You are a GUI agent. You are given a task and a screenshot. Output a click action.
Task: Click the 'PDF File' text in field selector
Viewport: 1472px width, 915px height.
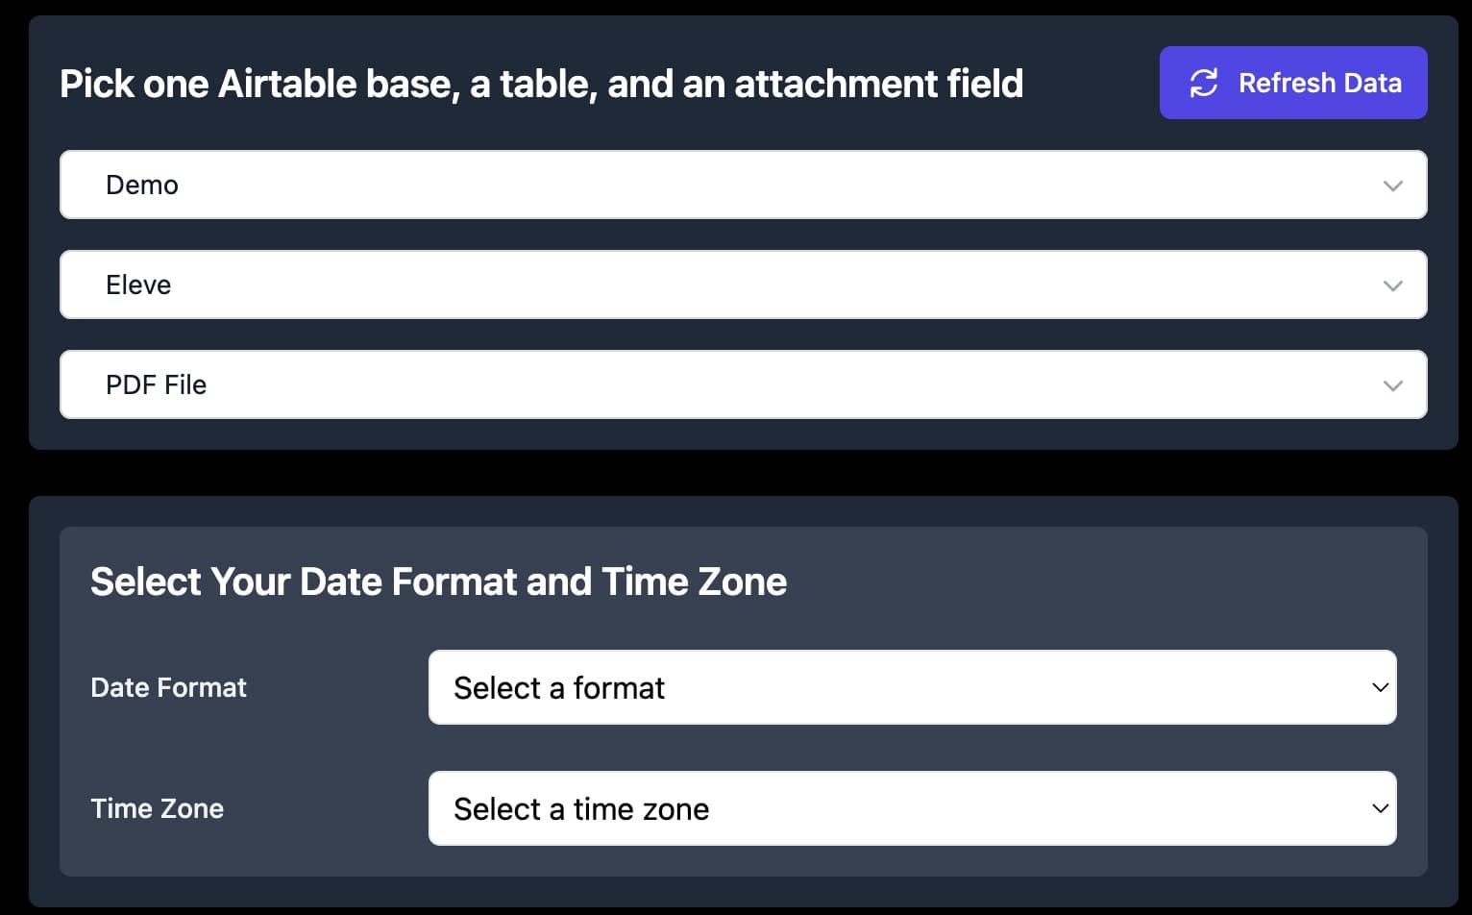point(156,384)
